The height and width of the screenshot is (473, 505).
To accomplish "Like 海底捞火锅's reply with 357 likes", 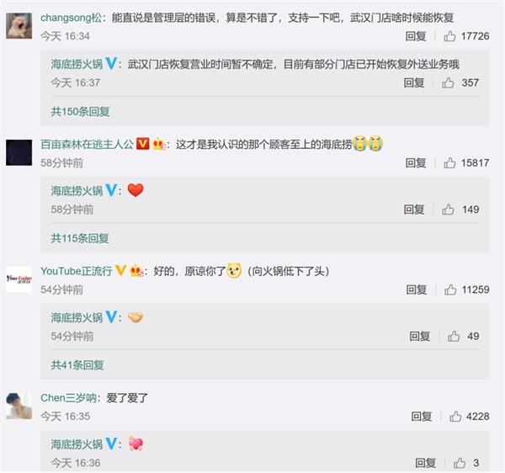I will click(x=448, y=82).
